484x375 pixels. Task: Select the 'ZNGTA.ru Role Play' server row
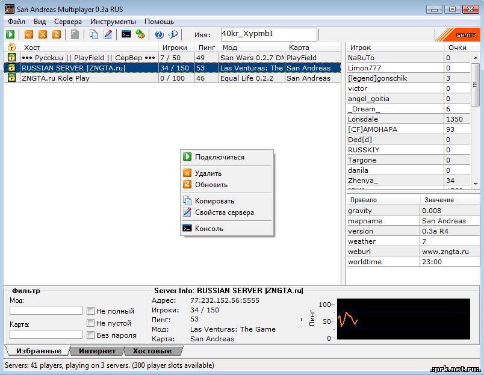pos(172,78)
